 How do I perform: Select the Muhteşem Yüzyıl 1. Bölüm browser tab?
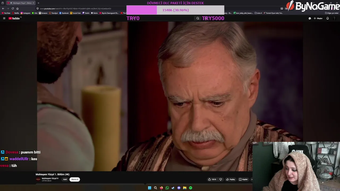pos(20,3)
